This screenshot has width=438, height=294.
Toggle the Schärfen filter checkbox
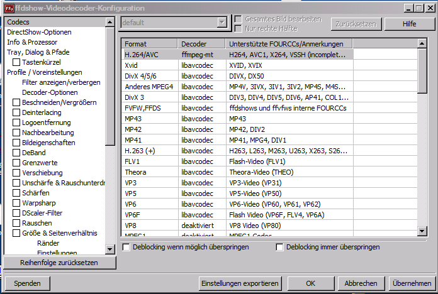point(17,193)
